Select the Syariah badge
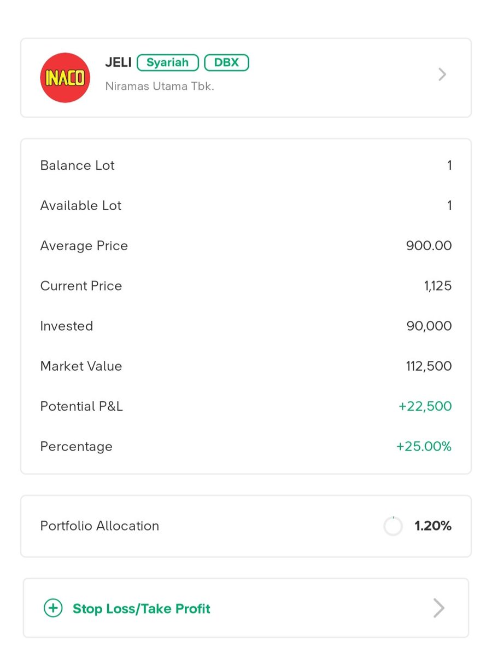Image resolution: width=492 pixels, height=657 pixels. (x=167, y=62)
